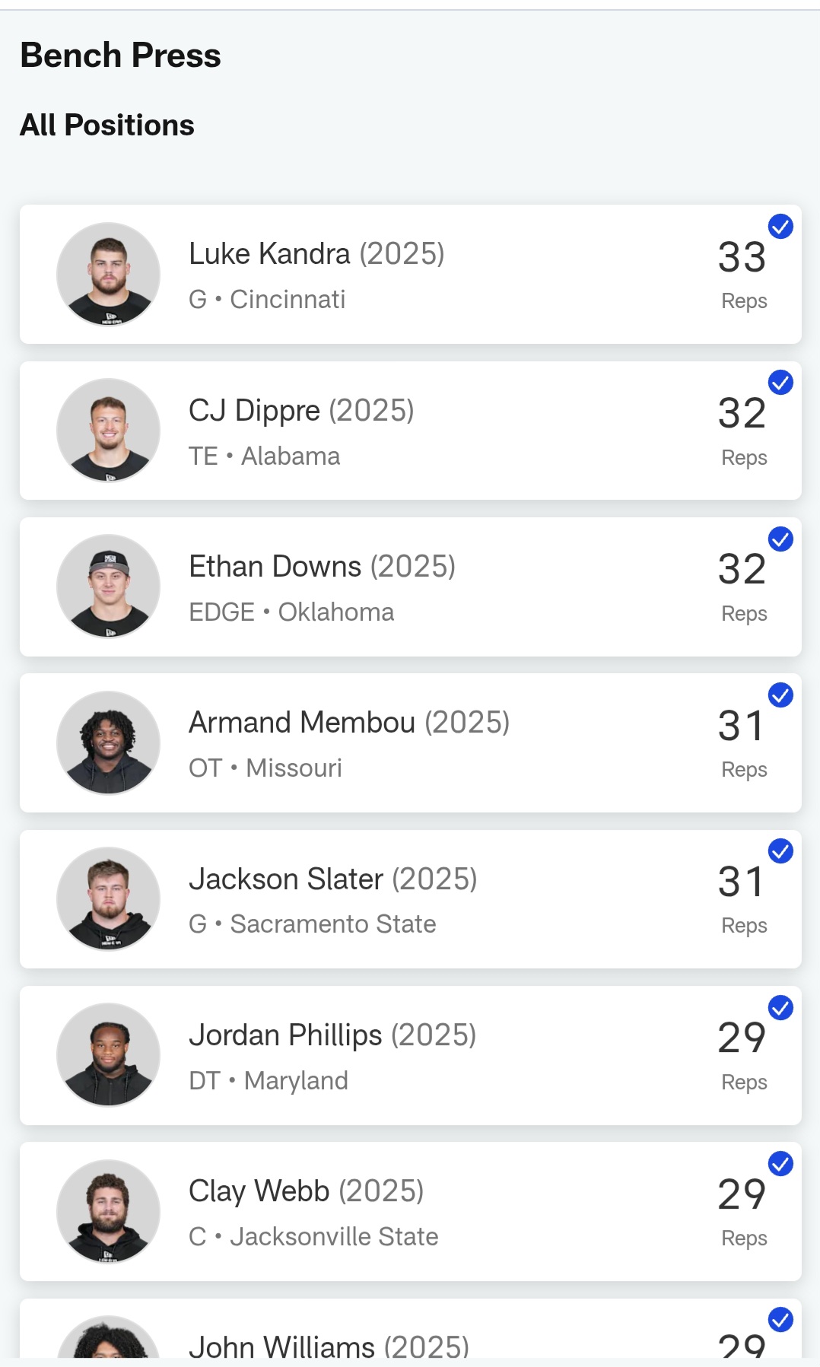This screenshot has width=820, height=1367.
Task: View Armand Membou's player photo
Action: [x=109, y=742]
